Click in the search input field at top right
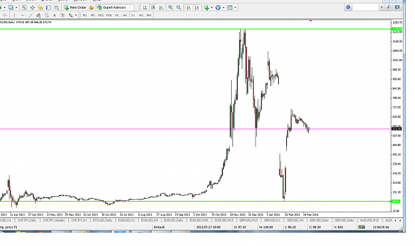This screenshot has width=415, height=246. 366,7
